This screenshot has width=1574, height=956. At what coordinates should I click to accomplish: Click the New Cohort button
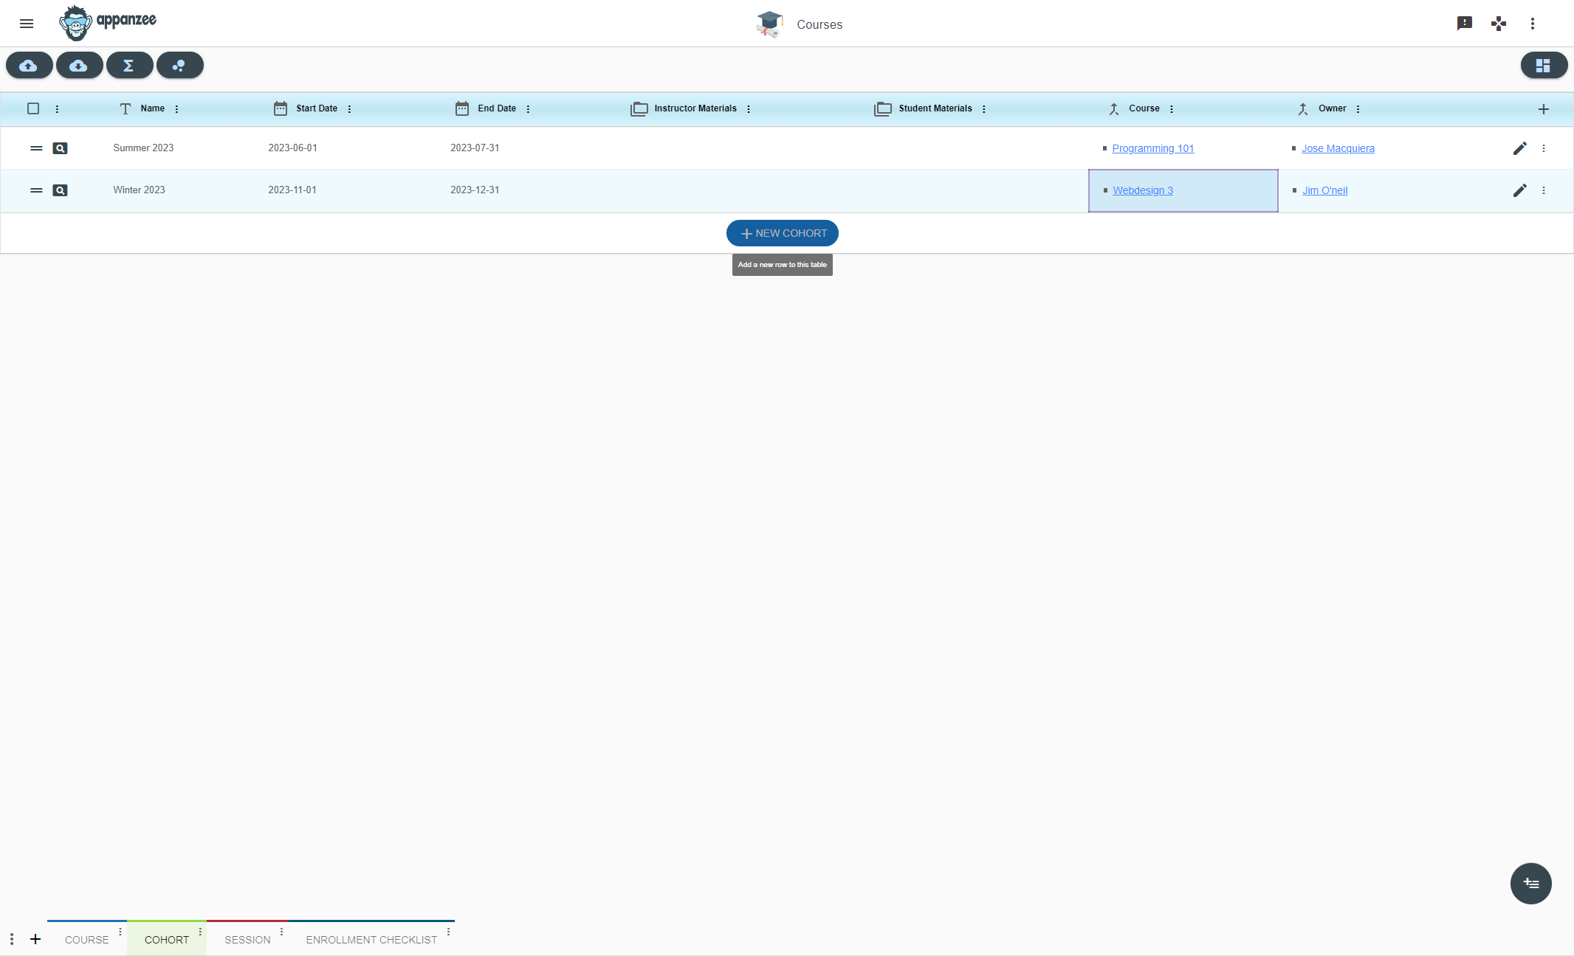pyautogui.click(x=783, y=233)
